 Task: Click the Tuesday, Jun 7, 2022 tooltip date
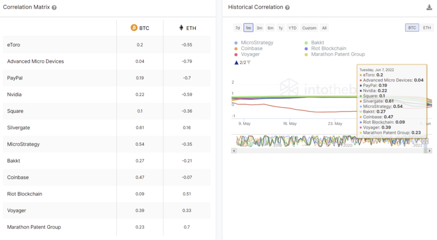377,70
